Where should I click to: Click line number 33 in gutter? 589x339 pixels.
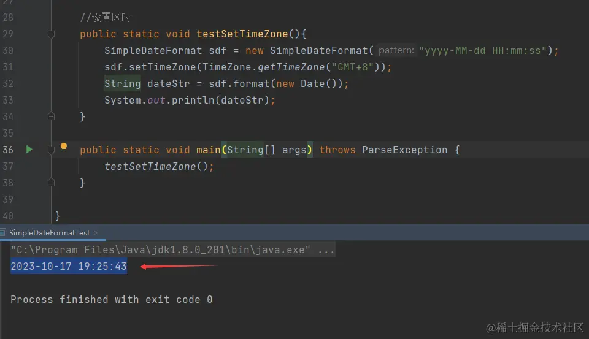8,101
